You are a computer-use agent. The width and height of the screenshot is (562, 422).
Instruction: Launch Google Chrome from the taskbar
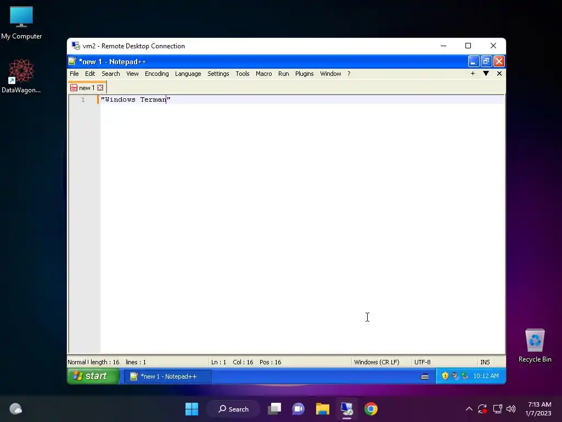pos(371,409)
